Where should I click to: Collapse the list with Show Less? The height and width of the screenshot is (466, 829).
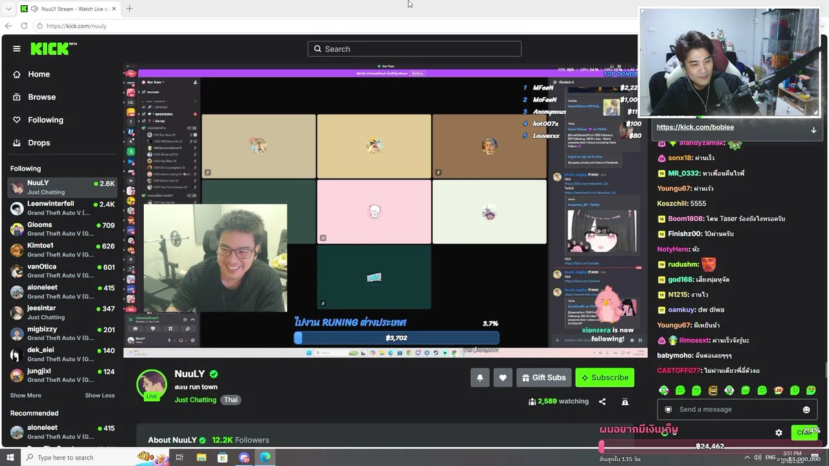[100, 395]
